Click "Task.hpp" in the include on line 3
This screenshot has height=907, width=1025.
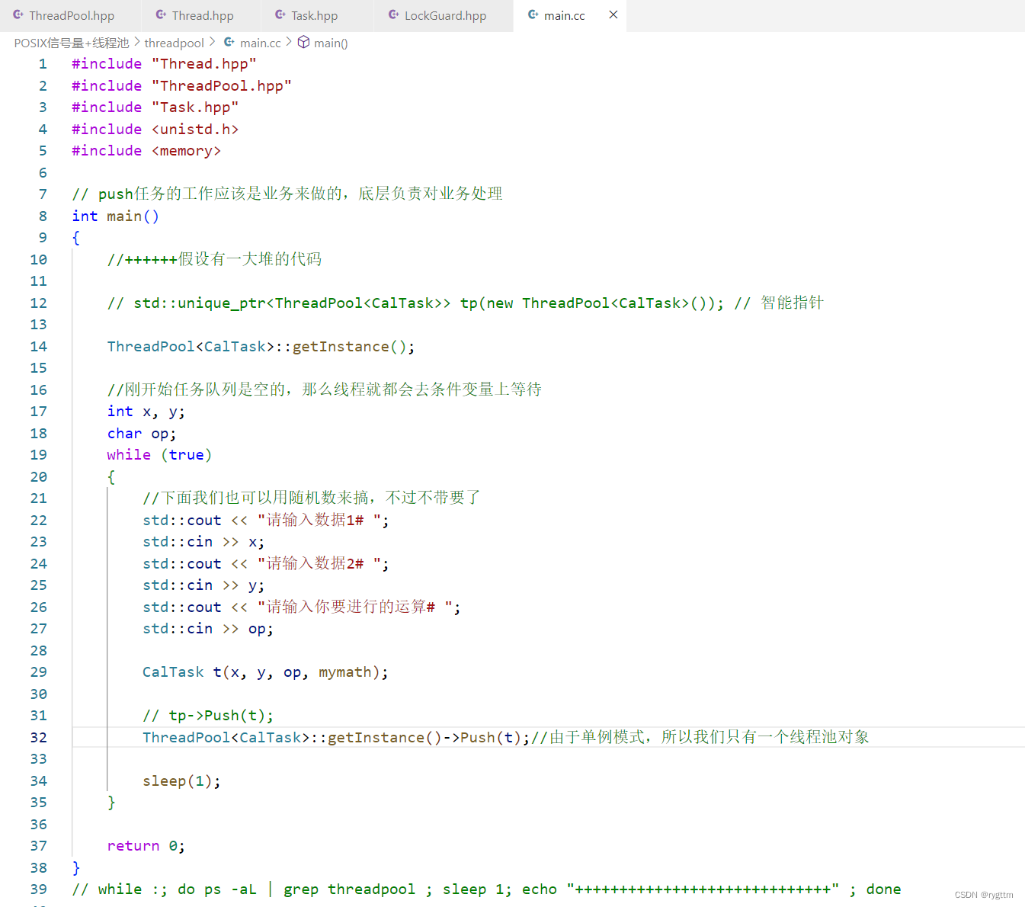click(x=195, y=107)
